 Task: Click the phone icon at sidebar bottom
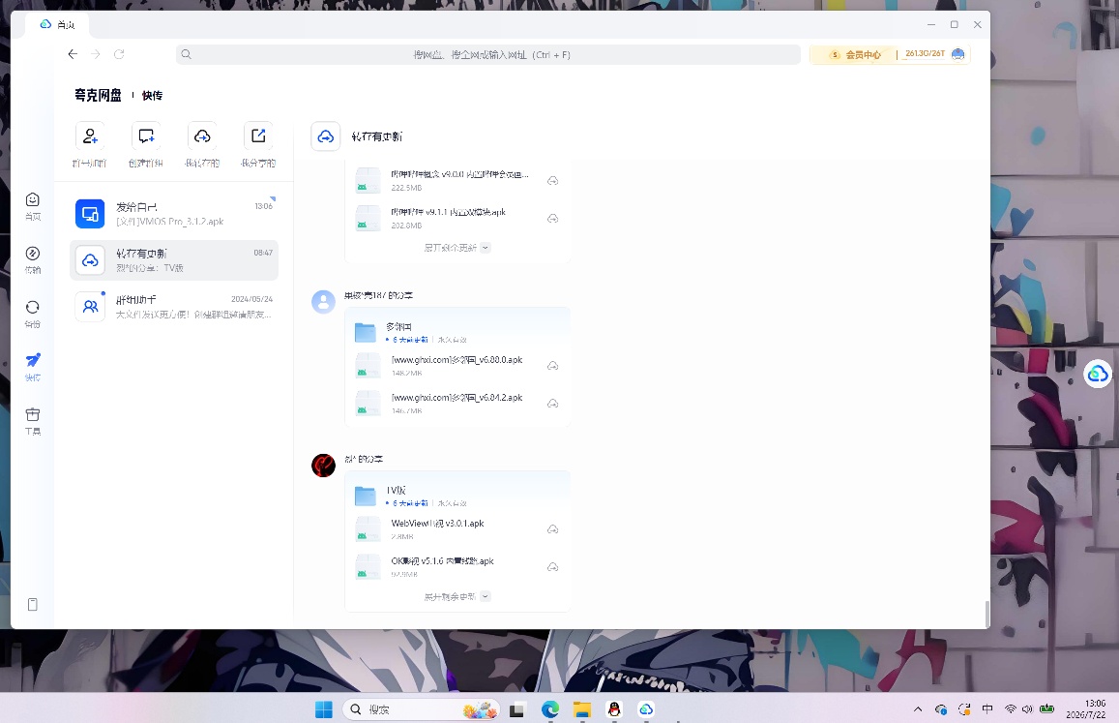click(33, 604)
